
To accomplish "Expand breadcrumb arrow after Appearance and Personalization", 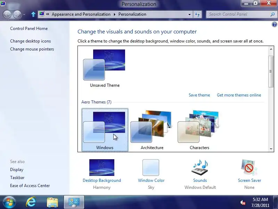I will [115, 14].
